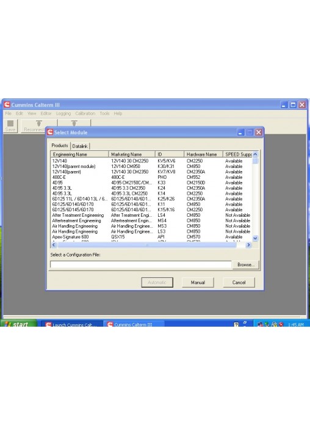Close the Select Module dialog
Viewport: 310px width, 425px height.
259,133
